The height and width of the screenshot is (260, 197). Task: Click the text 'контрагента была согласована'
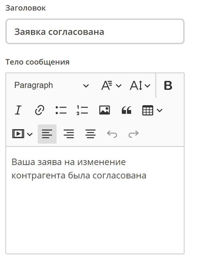79,175
